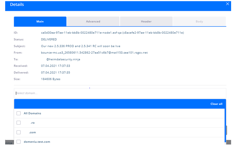This screenshot has height=153, width=238.
Task: Enable the .com domain checkbox
Action: coord(19,132)
